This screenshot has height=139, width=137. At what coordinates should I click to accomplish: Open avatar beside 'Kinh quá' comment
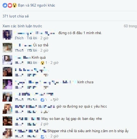click(x=7, y=60)
